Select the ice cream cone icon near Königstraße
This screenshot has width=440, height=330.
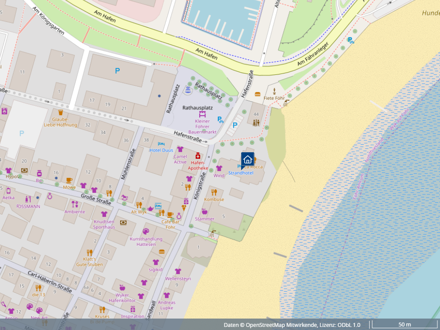point(184,208)
